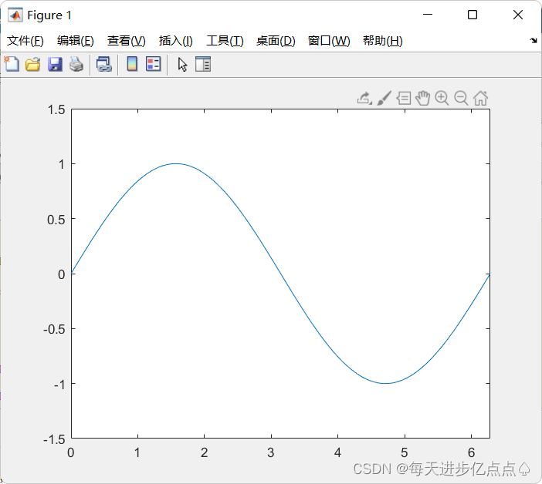The width and height of the screenshot is (542, 484).
Task: Click the y-axis tick label 0.5
Action: [x=56, y=220]
